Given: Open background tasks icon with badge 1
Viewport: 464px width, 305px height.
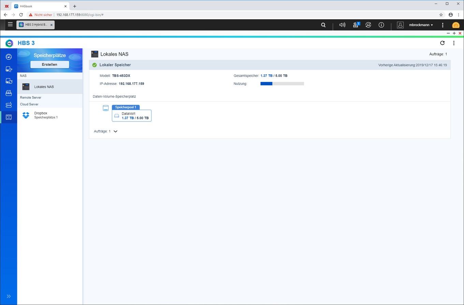Looking at the screenshot, I should pos(356,25).
